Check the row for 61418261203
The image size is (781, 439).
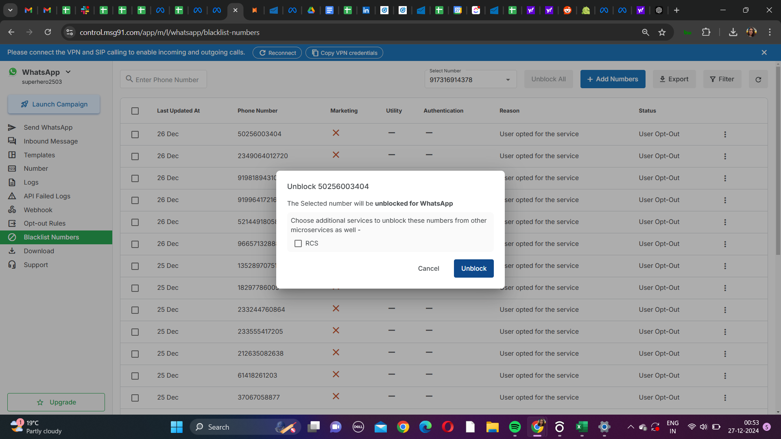click(135, 376)
